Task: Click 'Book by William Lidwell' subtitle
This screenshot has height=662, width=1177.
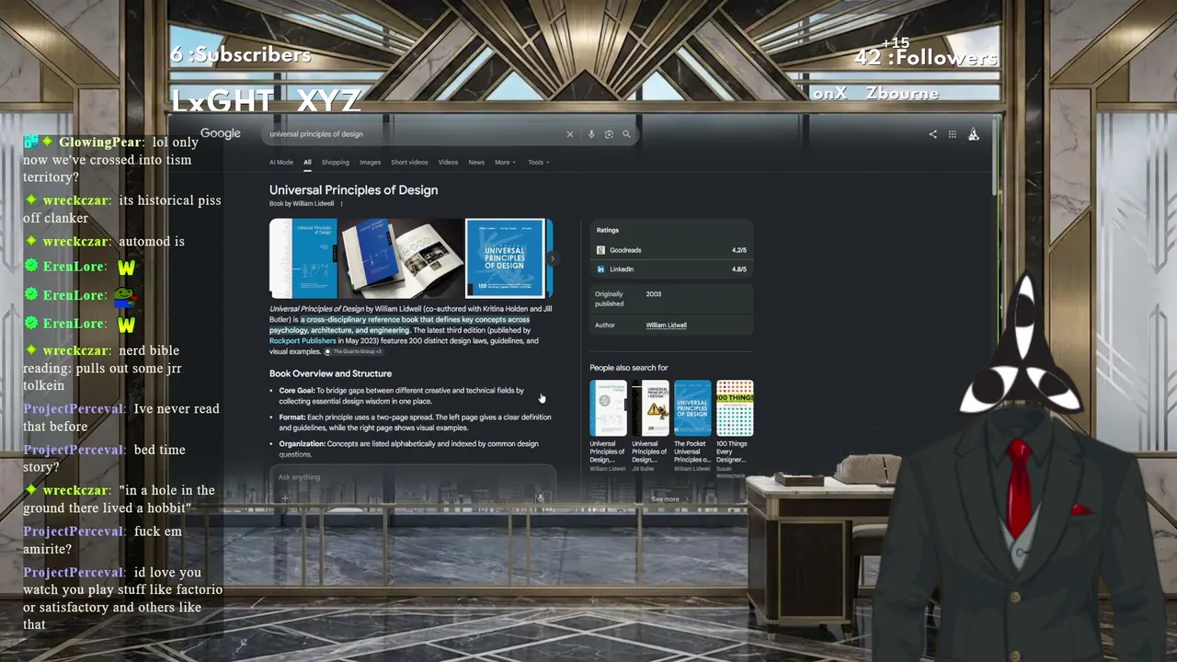Action: tap(302, 203)
